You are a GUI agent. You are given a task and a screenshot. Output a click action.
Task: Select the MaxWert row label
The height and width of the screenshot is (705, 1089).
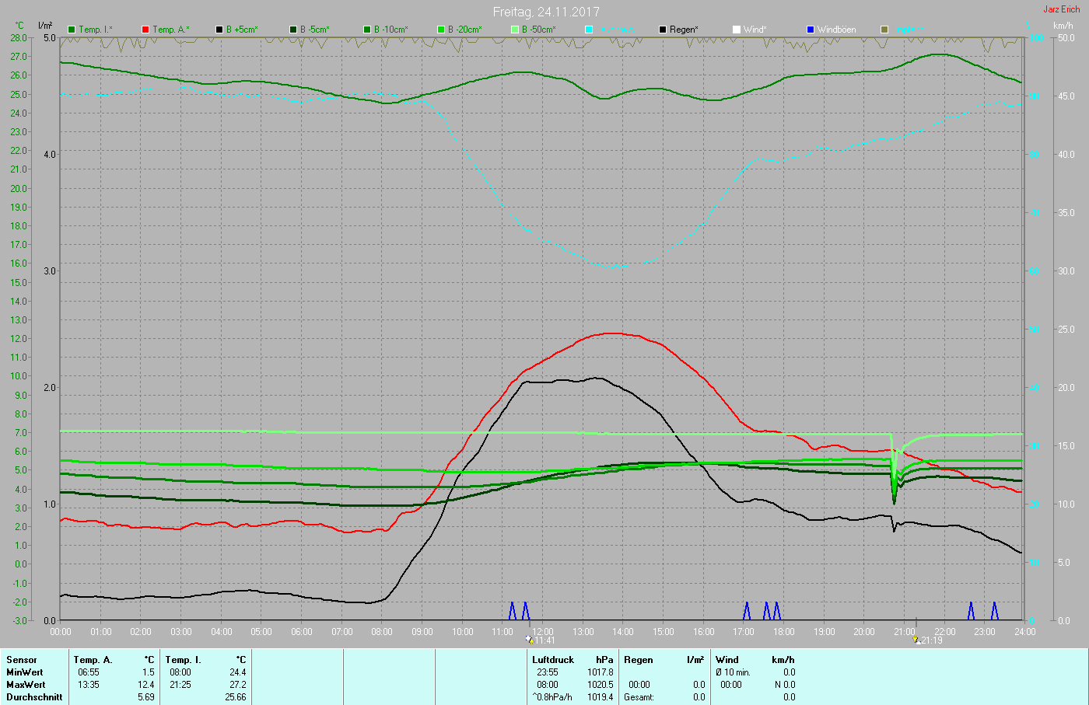[26, 685]
